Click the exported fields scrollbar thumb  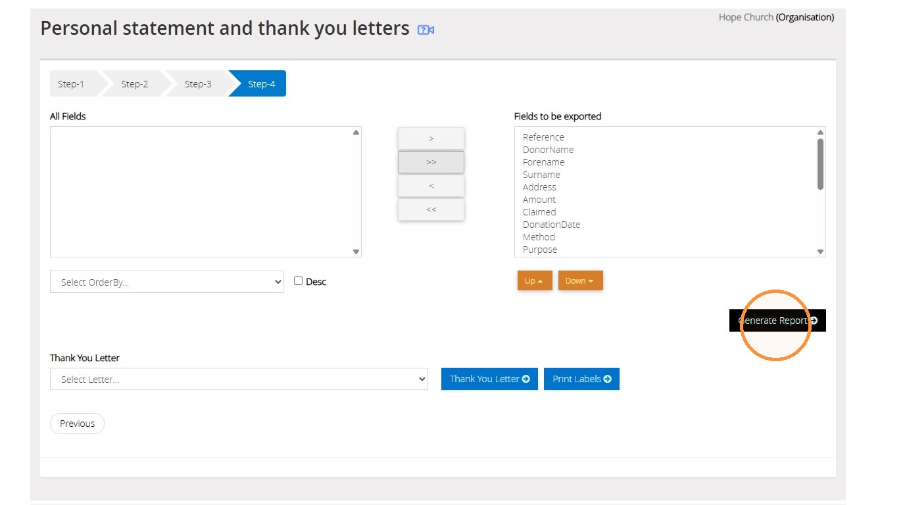820,164
